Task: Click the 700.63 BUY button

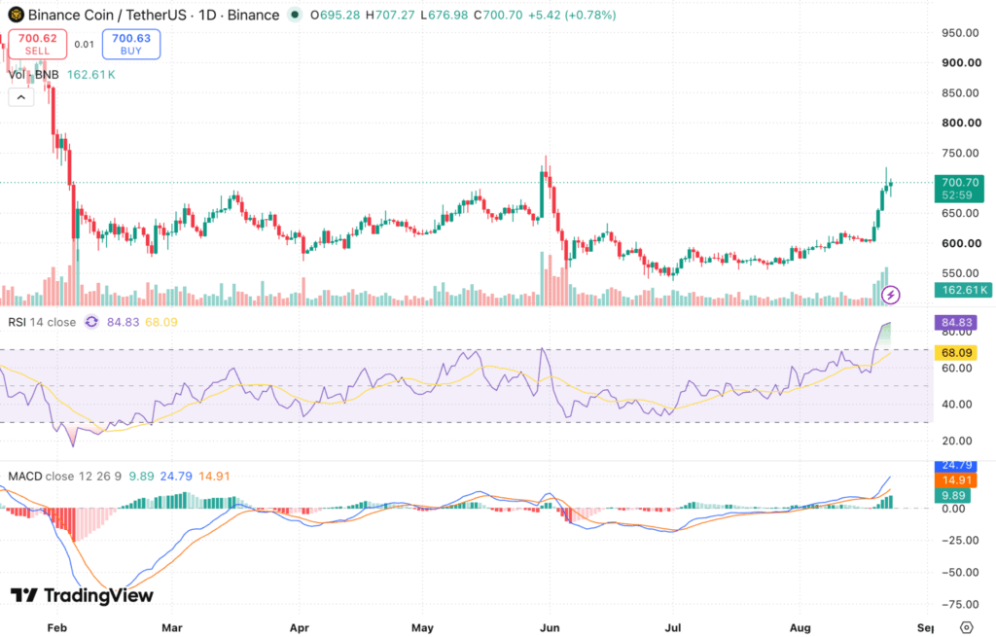Action: (x=131, y=44)
